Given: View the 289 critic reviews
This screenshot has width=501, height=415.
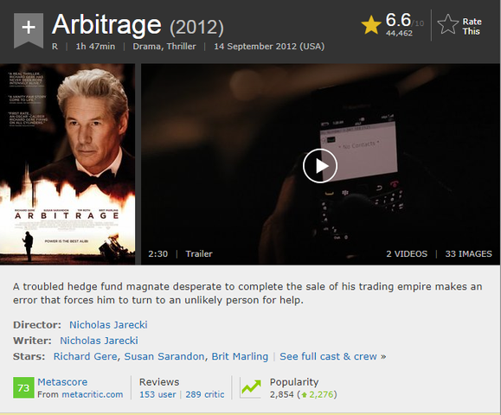Looking at the screenshot, I should (205, 394).
